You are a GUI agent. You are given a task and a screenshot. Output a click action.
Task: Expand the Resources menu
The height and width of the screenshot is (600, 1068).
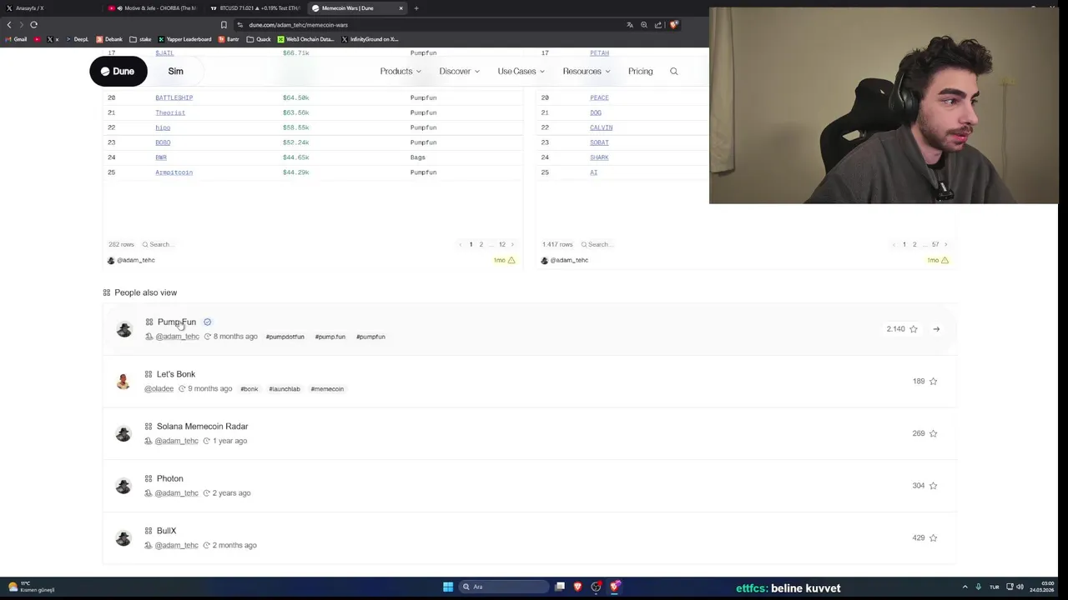pos(586,72)
